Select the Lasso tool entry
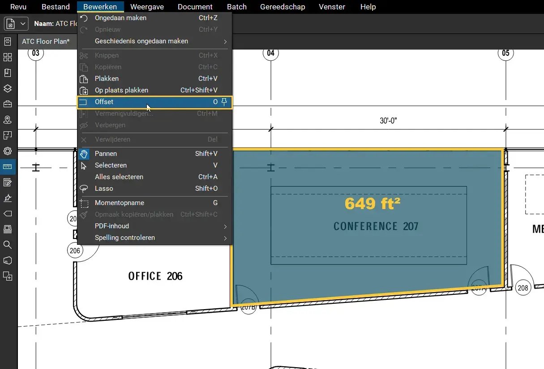544x369 pixels. click(x=154, y=189)
